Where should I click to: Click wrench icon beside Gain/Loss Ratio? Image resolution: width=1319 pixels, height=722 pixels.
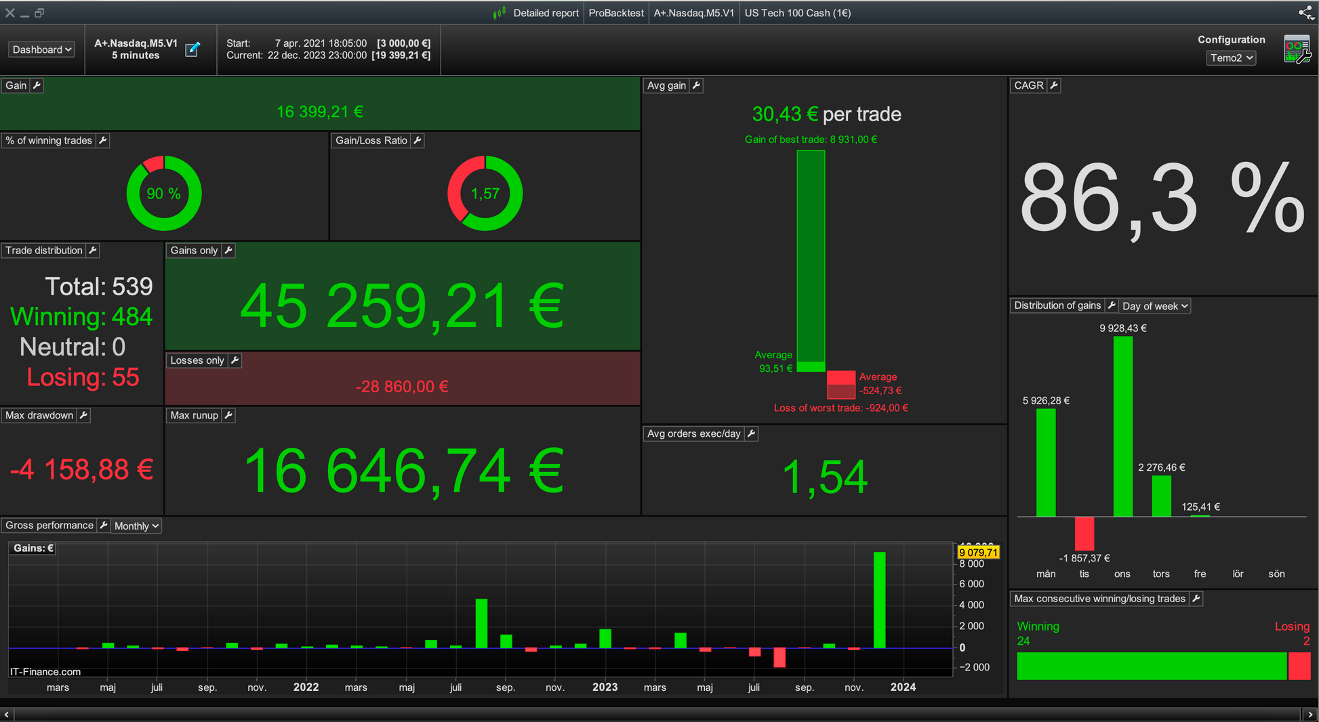click(418, 140)
